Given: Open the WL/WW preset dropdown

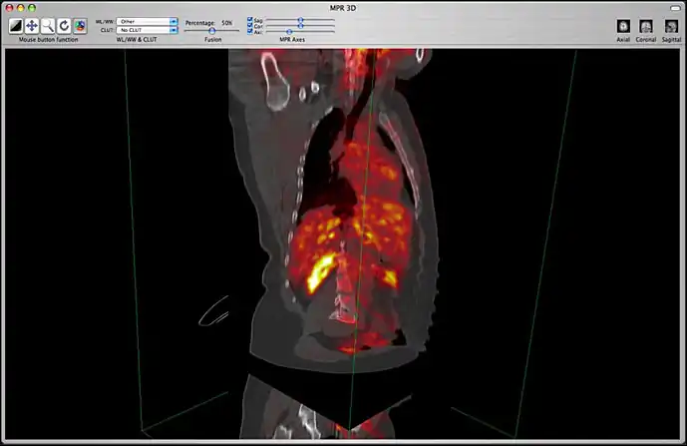Looking at the screenshot, I should point(147,20).
